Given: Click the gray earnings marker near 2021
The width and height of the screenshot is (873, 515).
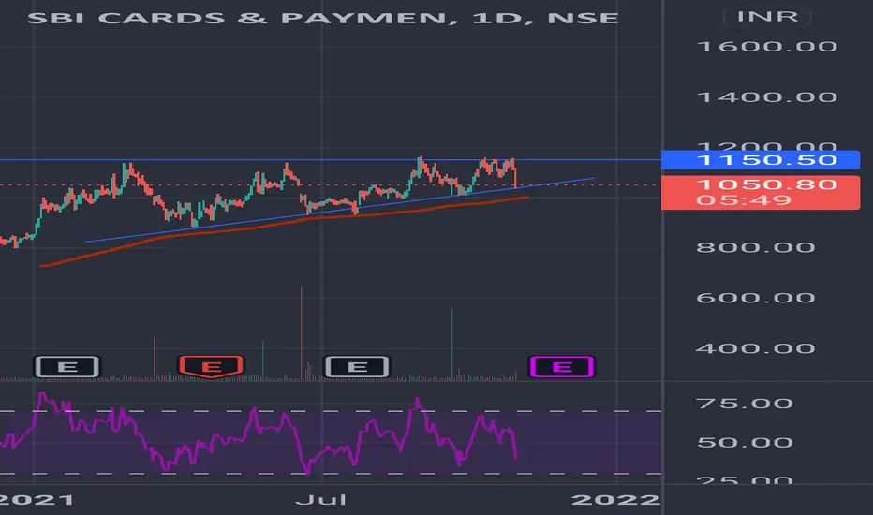Looking at the screenshot, I should click(x=67, y=366).
